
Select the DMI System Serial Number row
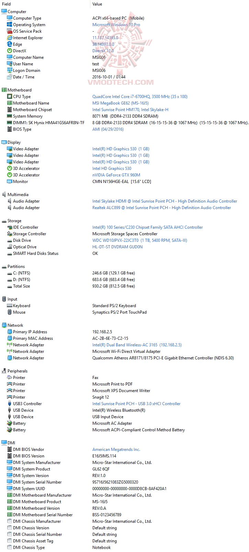[124, 482]
